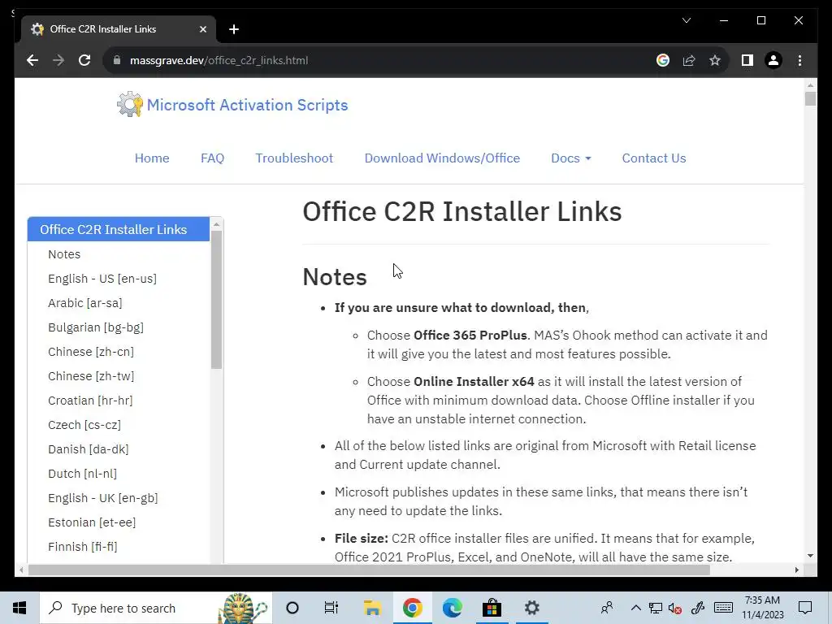Click the Notes section heading
Screen dimensions: 832x624
(334, 277)
